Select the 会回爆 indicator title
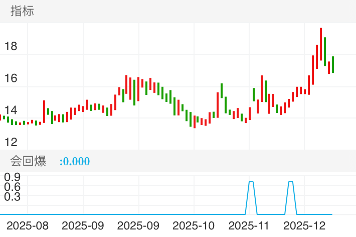Viewport: 356px width, 237px height. coord(28,161)
